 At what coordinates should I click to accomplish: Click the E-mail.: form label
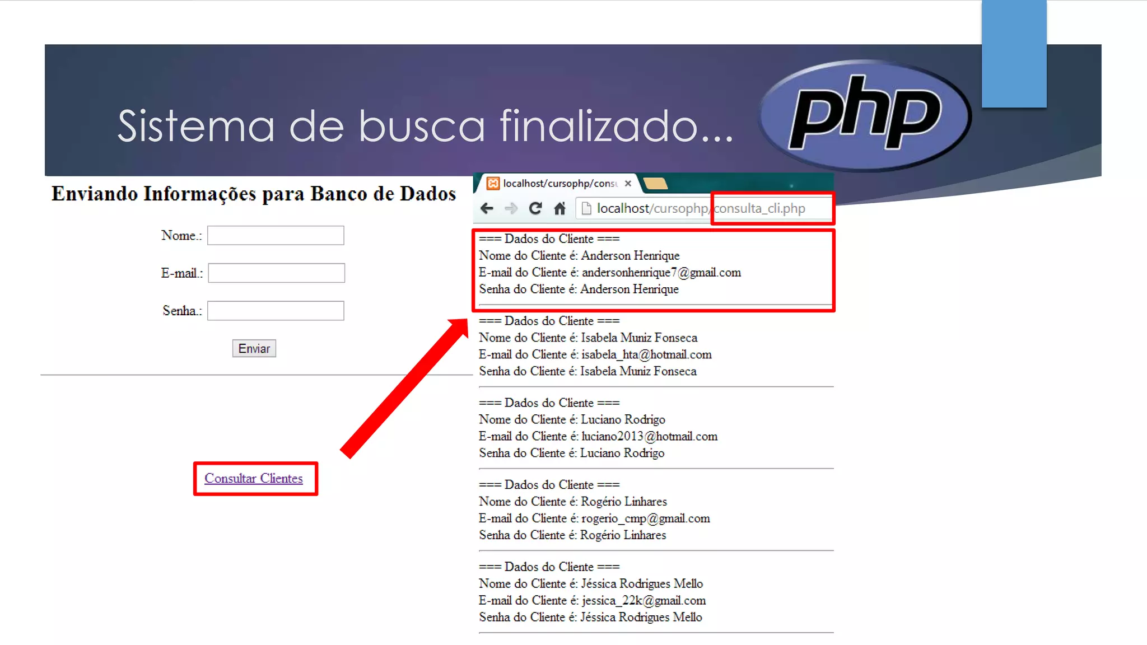pos(182,273)
